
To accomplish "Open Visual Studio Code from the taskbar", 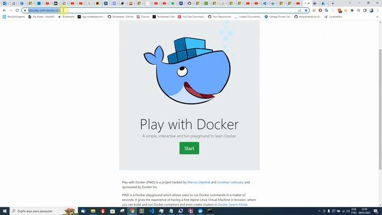I will [152, 211].
